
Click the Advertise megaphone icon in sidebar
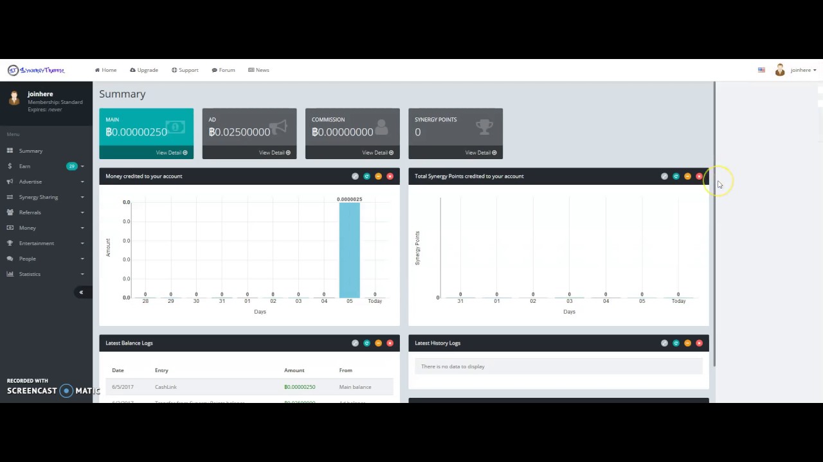click(10, 182)
